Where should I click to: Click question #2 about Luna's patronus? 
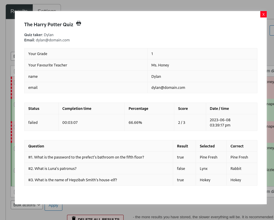[52, 168]
